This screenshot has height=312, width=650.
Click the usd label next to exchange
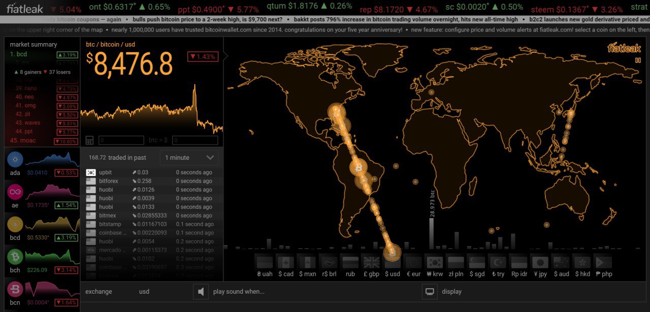[144, 292]
